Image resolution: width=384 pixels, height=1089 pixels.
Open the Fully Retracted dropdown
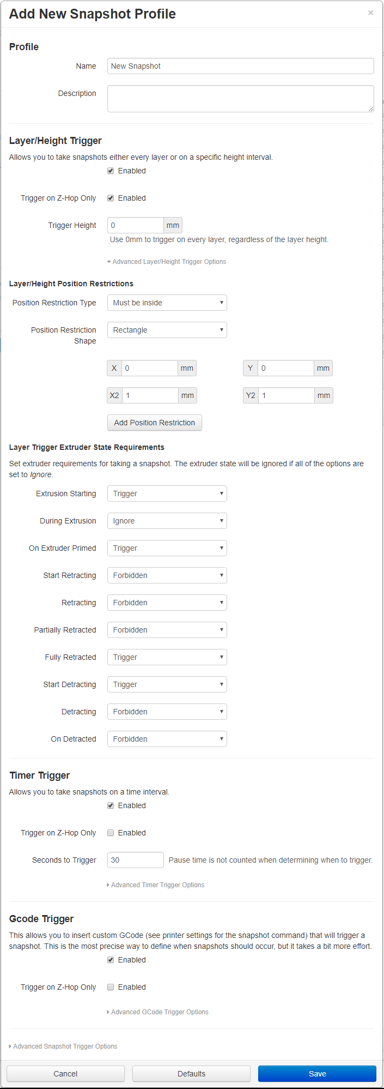click(167, 657)
